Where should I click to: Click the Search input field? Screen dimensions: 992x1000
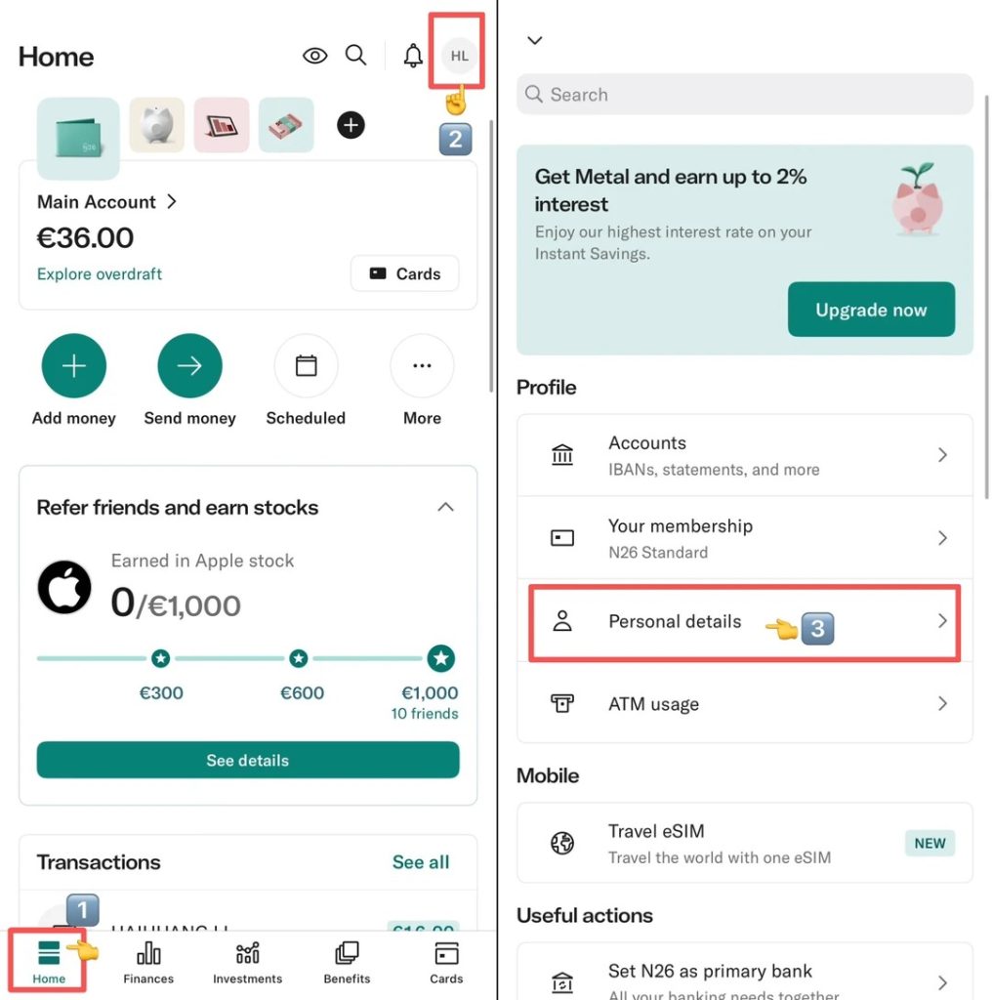744,95
